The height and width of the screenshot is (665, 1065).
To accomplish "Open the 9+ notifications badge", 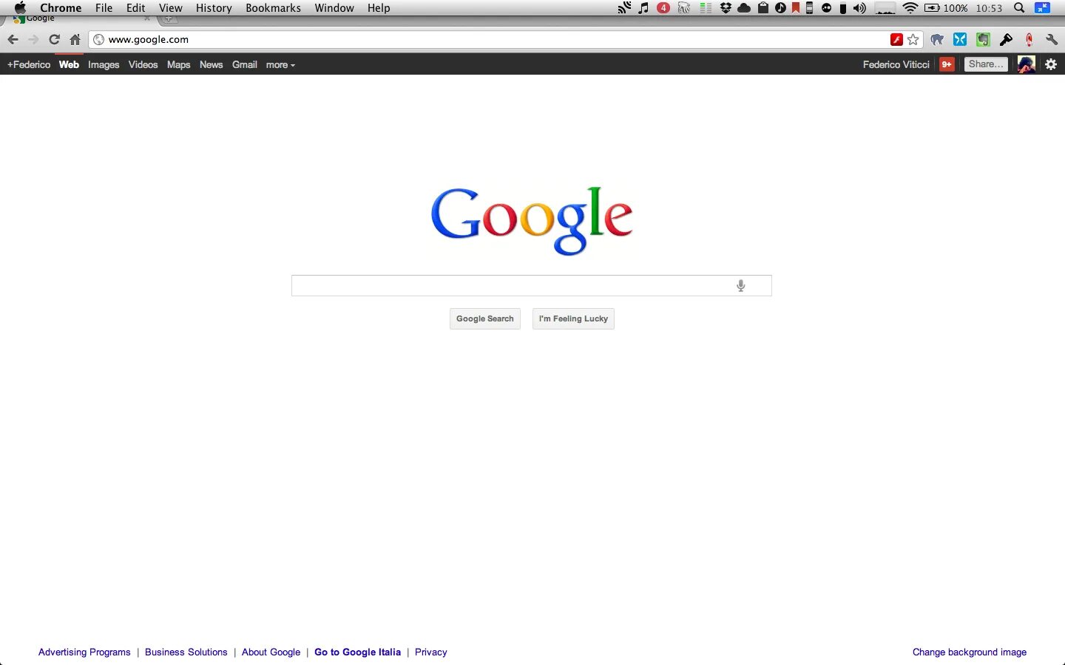I will click(x=947, y=64).
